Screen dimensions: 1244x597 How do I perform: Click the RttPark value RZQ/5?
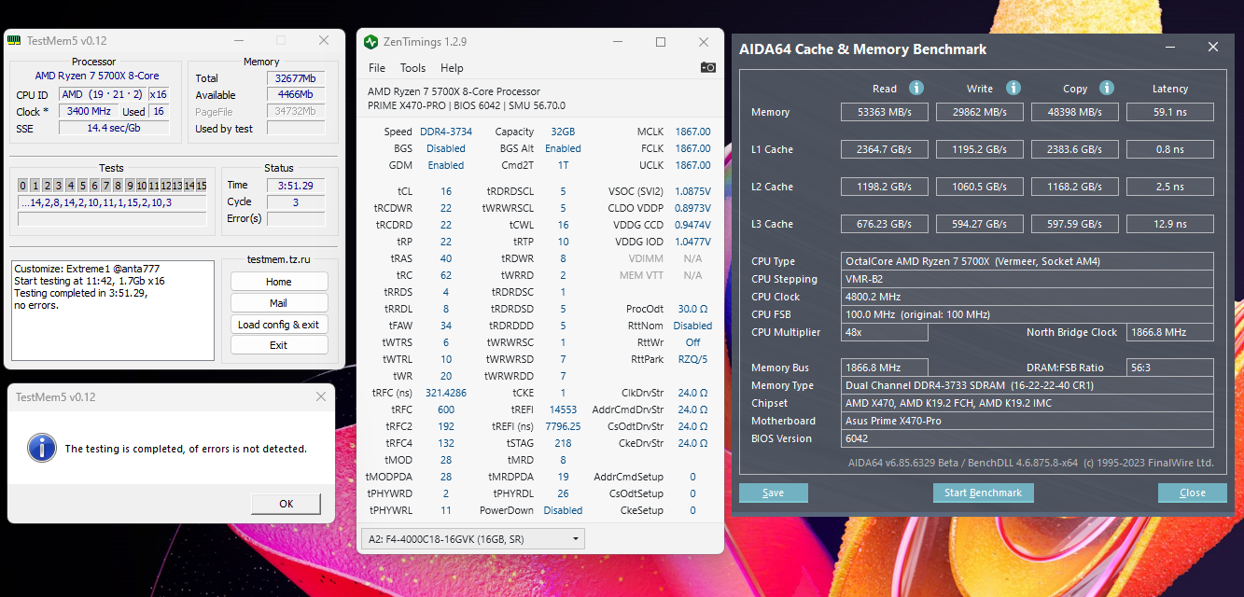point(692,359)
